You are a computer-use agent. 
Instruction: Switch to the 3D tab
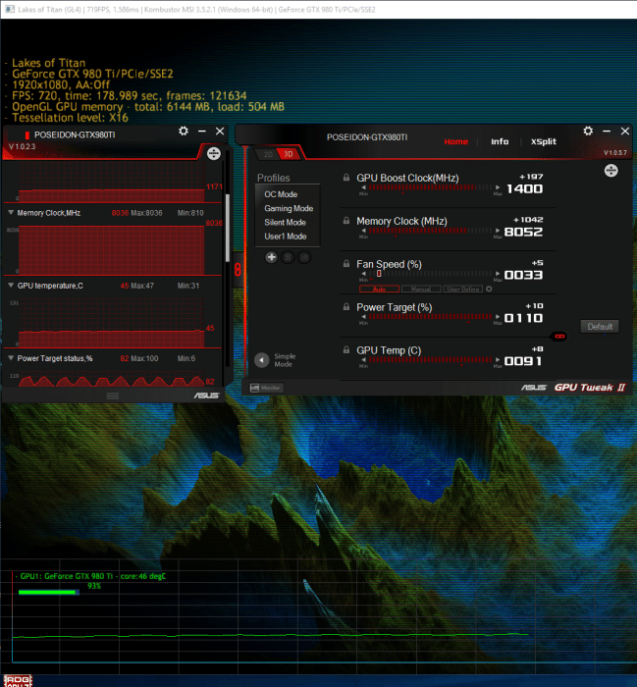[x=289, y=154]
